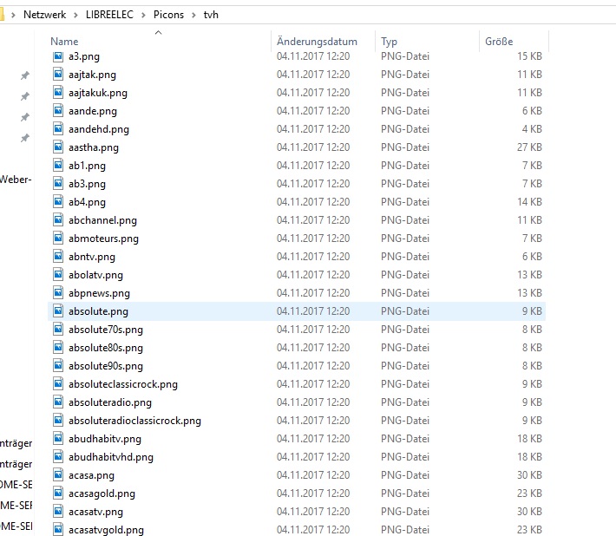
Task: Click the aandehd.png file name
Action: [99, 129]
